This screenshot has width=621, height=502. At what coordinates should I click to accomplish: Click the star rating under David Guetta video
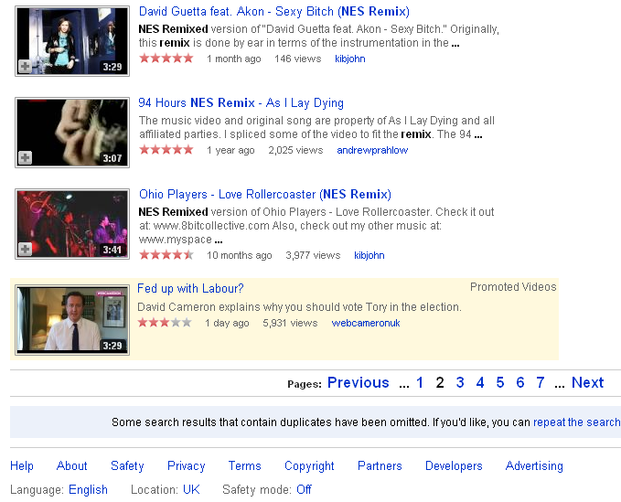[166, 59]
